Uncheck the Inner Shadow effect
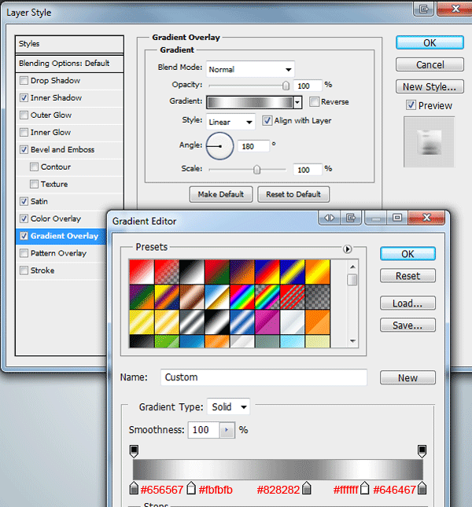 coord(24,97)
